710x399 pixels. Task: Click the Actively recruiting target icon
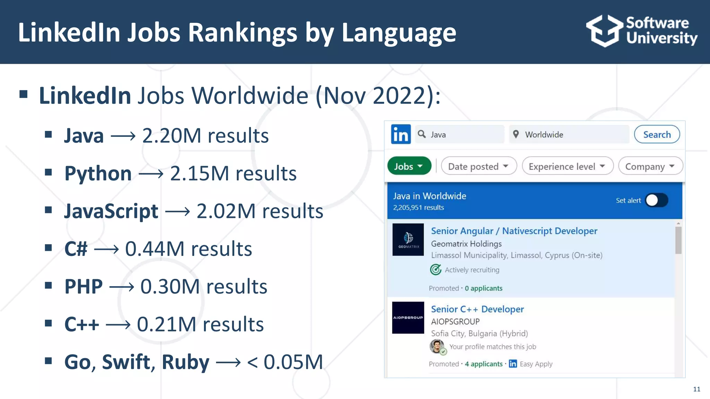coord(436,269)
